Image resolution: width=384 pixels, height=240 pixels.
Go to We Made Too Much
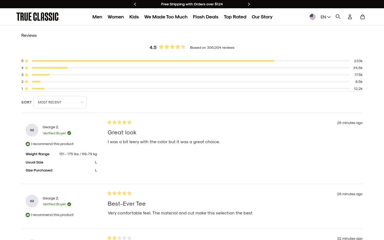[x=166, y=17]
